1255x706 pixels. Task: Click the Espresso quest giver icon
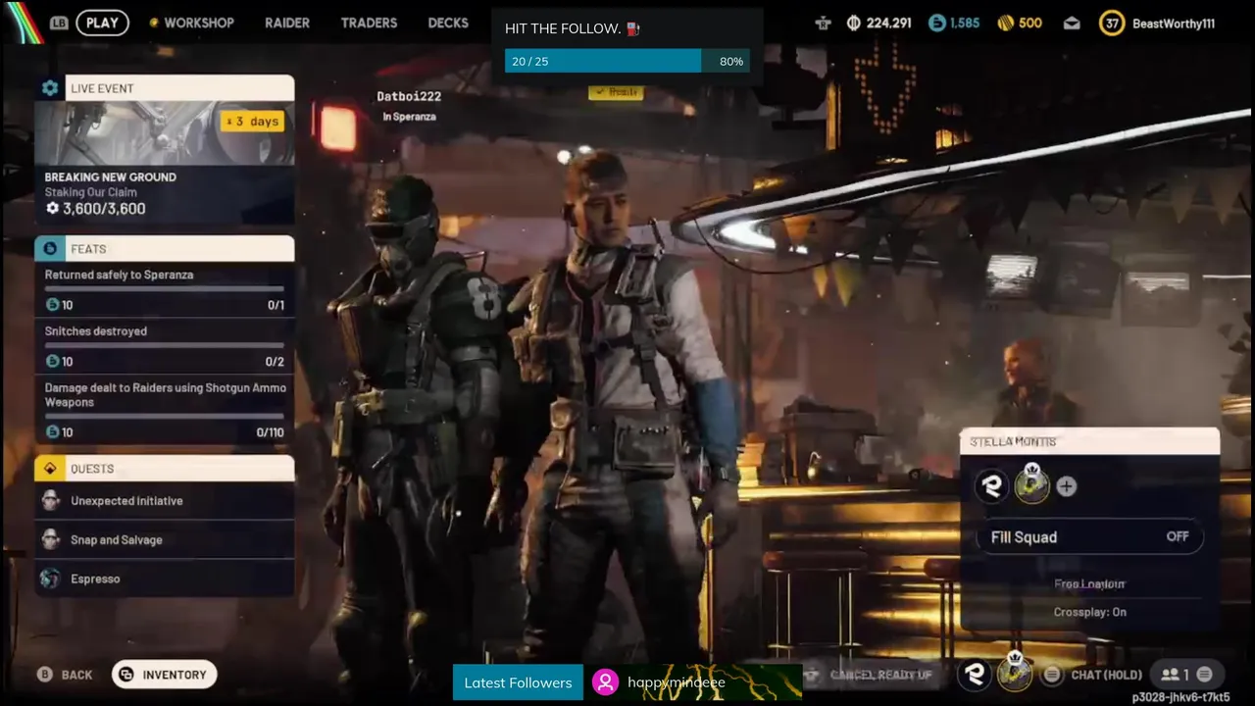tap(50, 579)
